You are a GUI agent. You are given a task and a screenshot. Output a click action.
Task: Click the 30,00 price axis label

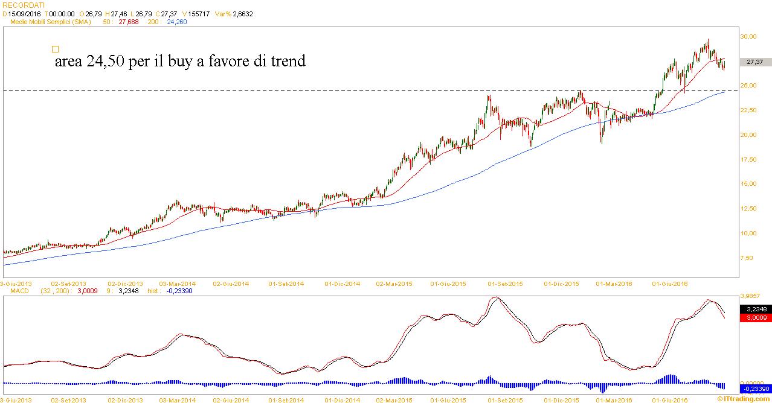point(748,36)
